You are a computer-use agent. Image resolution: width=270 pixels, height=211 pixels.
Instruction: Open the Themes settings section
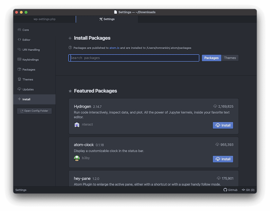(x=28, y=79)
